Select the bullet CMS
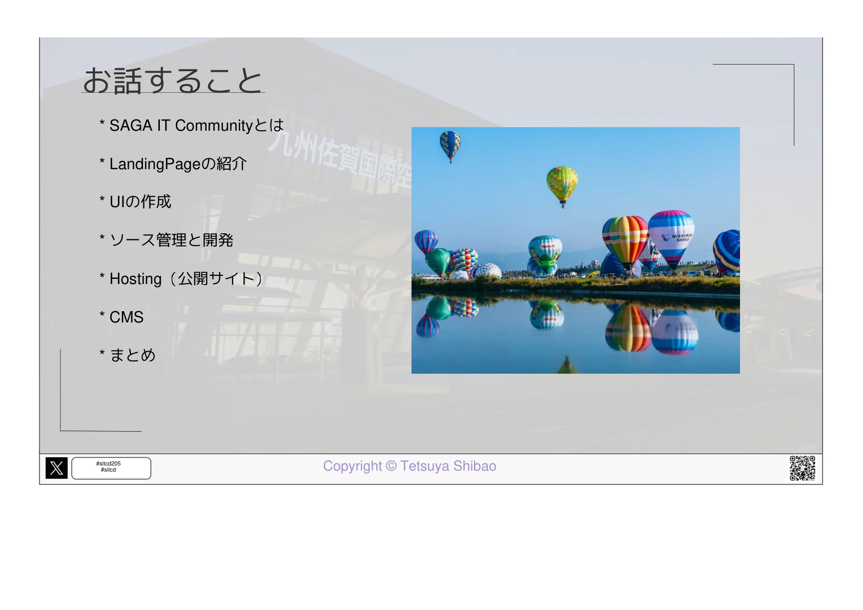863x610 pixels. 121,317
